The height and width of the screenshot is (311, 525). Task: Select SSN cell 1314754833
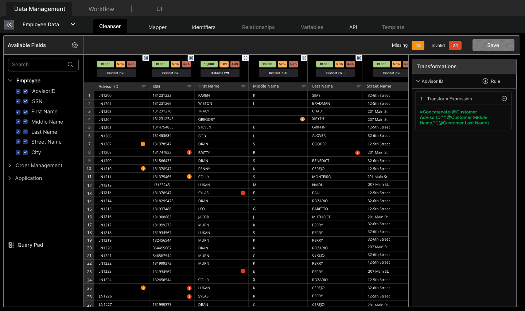pos(171,127)
